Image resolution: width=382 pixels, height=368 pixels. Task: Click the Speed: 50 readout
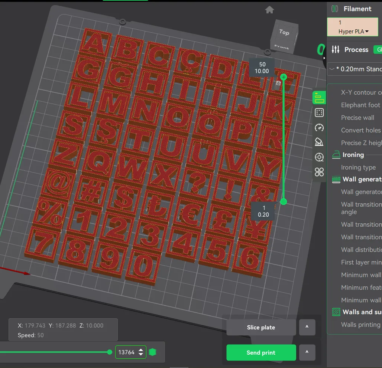coord(31,335)
